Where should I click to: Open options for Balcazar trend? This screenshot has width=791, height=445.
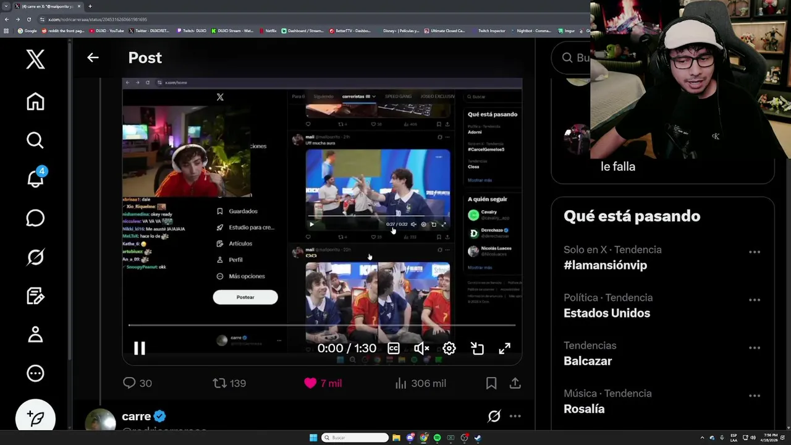click(x=754, y=348)
